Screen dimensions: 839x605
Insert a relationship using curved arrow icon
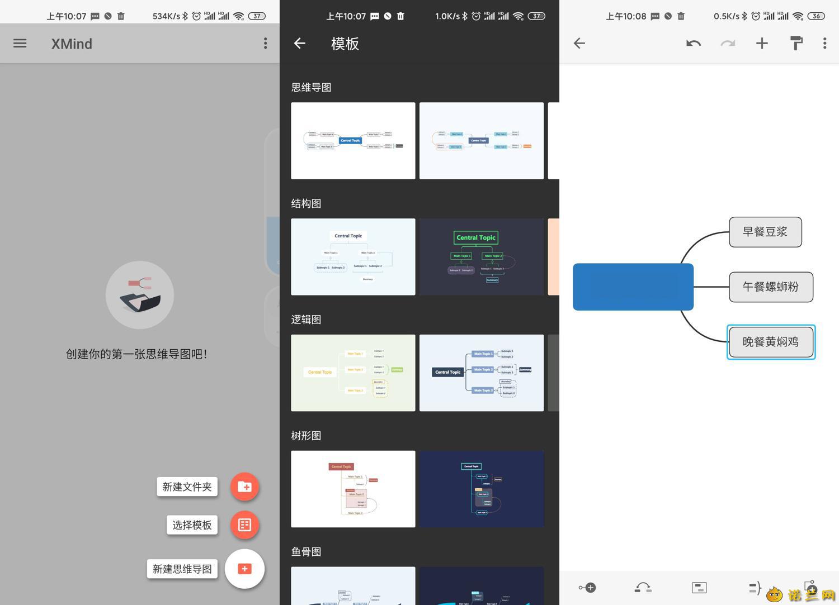643,588
